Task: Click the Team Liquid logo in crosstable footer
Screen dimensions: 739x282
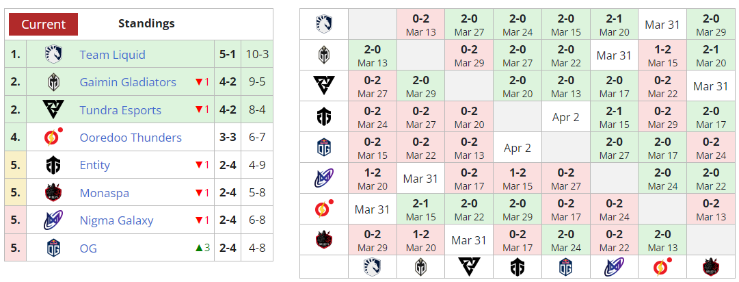Action: (373, 267)
